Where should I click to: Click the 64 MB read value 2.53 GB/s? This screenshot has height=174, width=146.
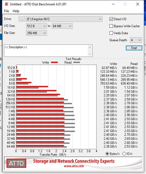click(x=131, y=147)
